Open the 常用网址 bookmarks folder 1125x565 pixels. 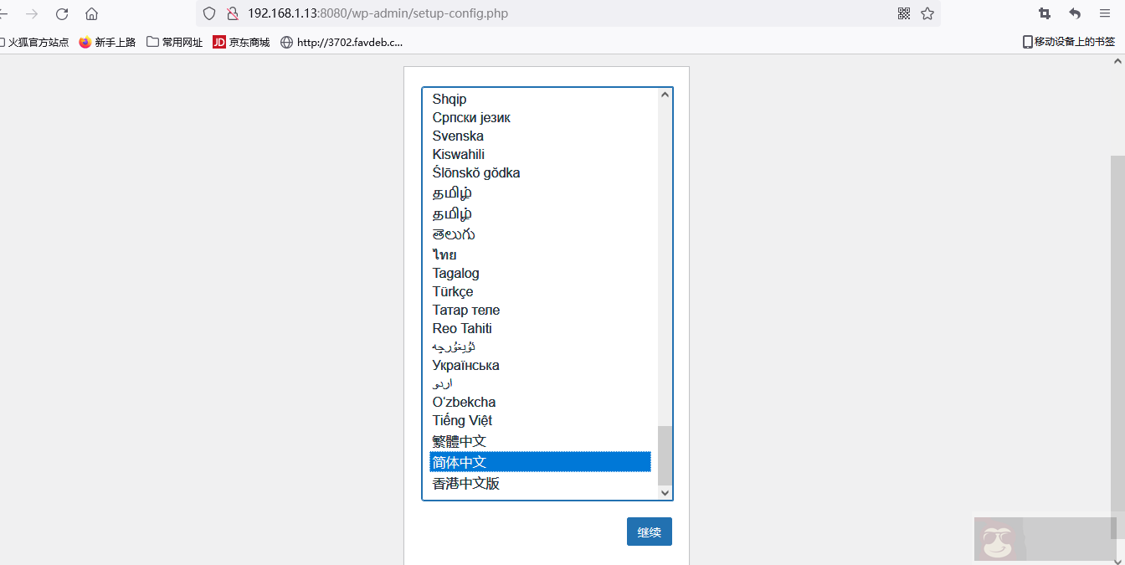(x=174, y=41)
